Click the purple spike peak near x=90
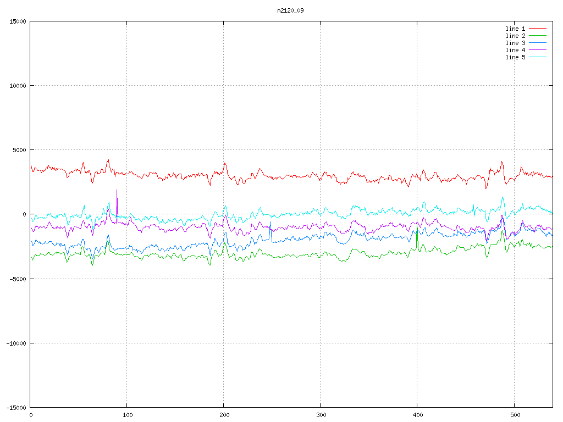This screenshot has width=563, height=422. tap(117, 191)
